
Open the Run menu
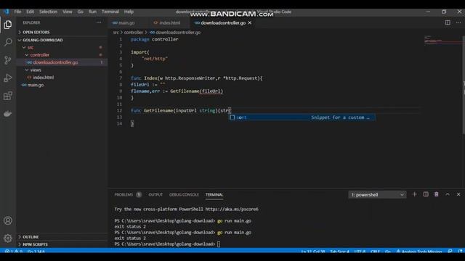[x=92, y=12]
